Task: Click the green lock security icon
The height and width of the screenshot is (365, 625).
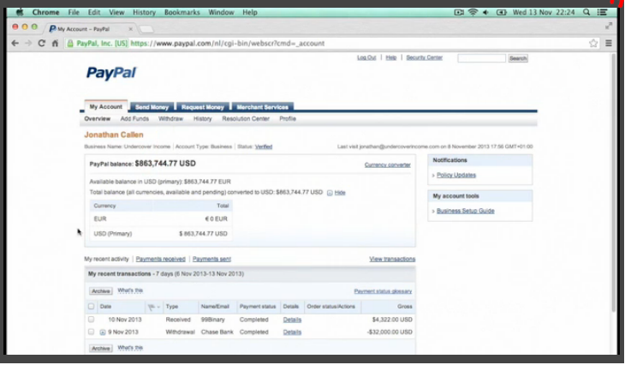Action: (x=70, y=44)
